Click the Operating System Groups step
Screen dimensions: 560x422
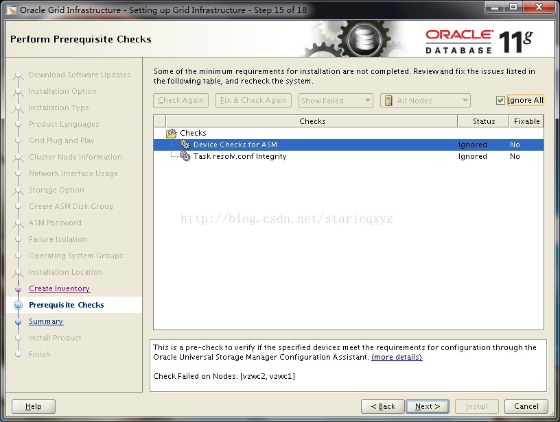coord(76,256)
